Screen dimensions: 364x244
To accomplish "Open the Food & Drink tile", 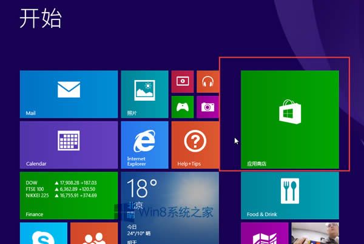I will (290, 195).
